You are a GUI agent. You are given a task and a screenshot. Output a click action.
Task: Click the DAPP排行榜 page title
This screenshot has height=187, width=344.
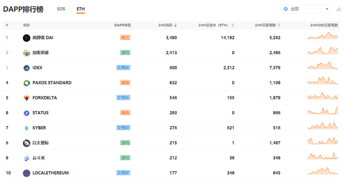click(x=23, y=9)
